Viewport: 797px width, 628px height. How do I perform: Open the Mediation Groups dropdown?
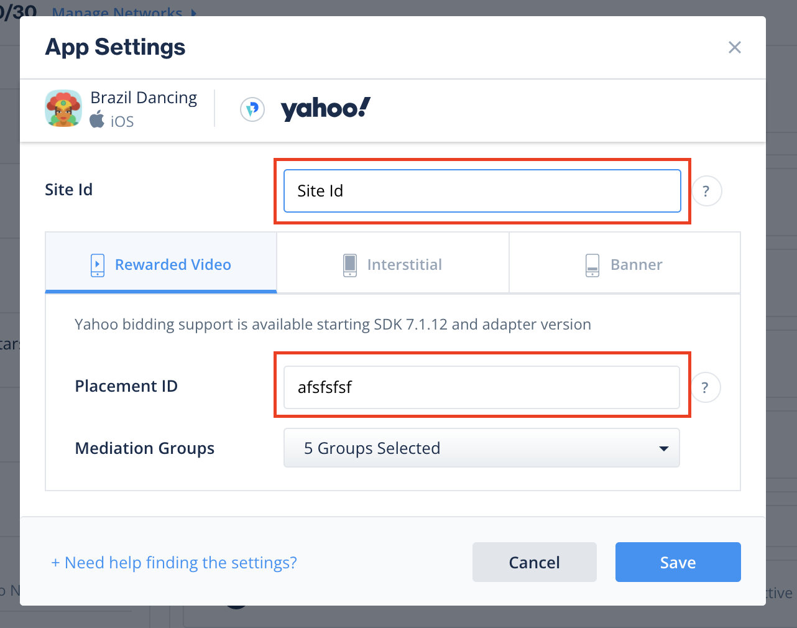point(481,448)
